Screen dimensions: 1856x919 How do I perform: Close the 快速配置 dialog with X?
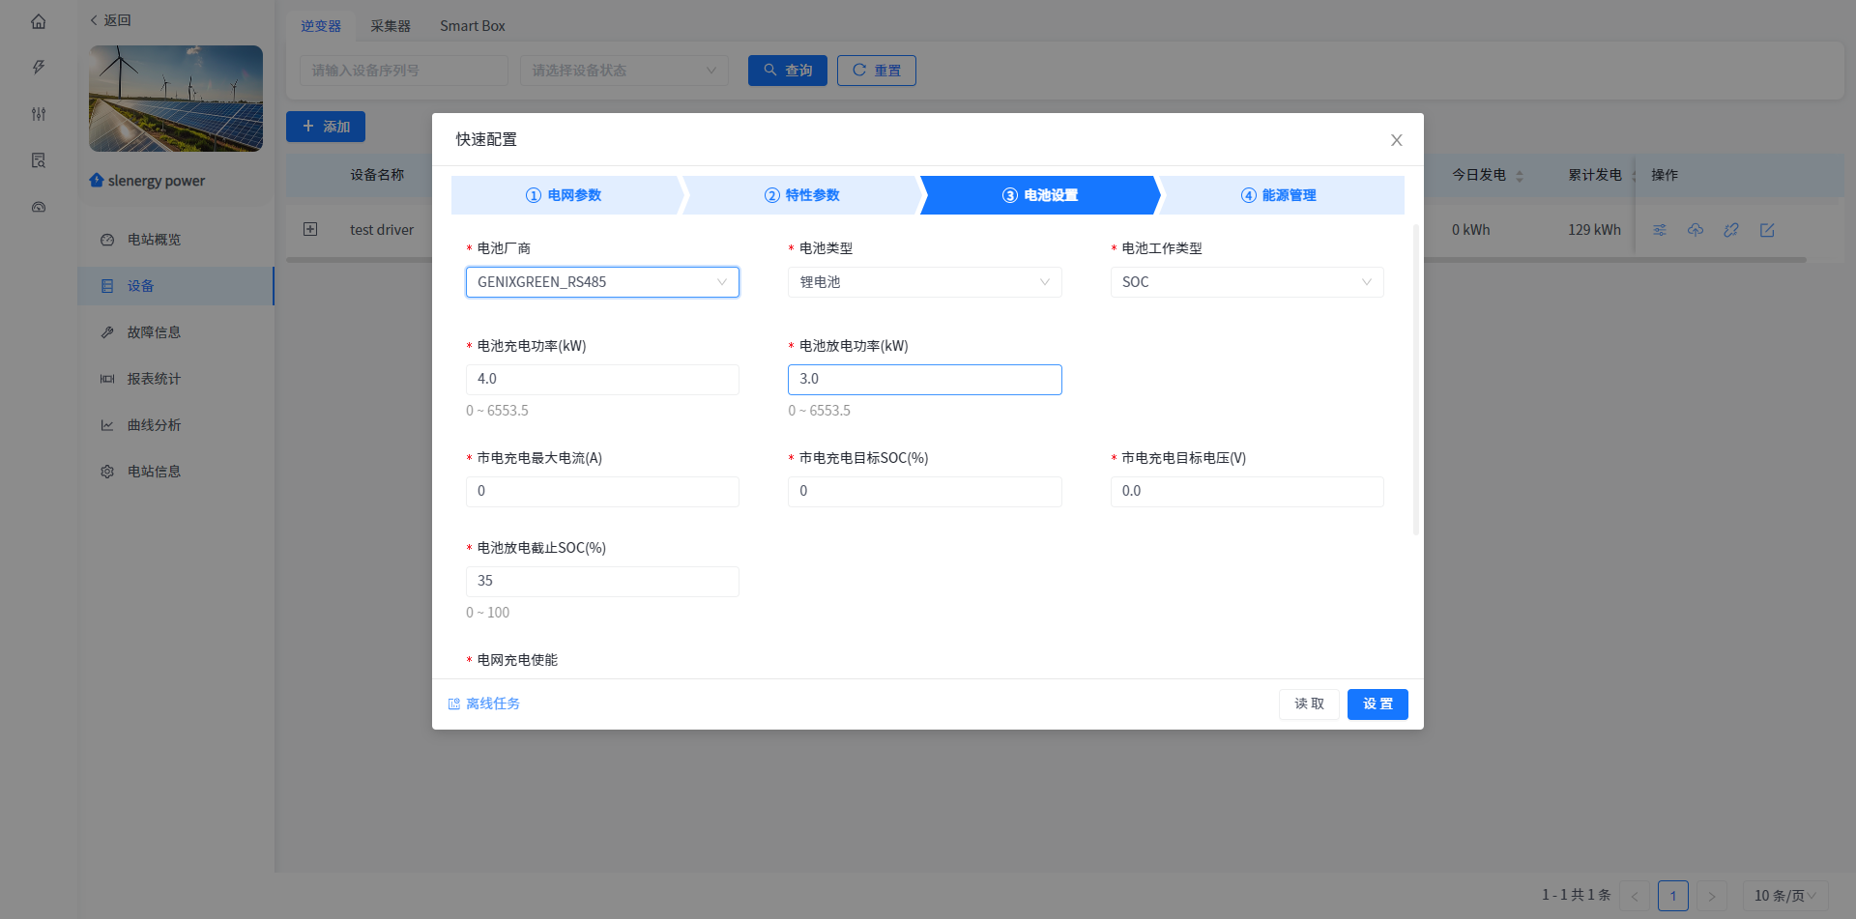pos(1396,140)
